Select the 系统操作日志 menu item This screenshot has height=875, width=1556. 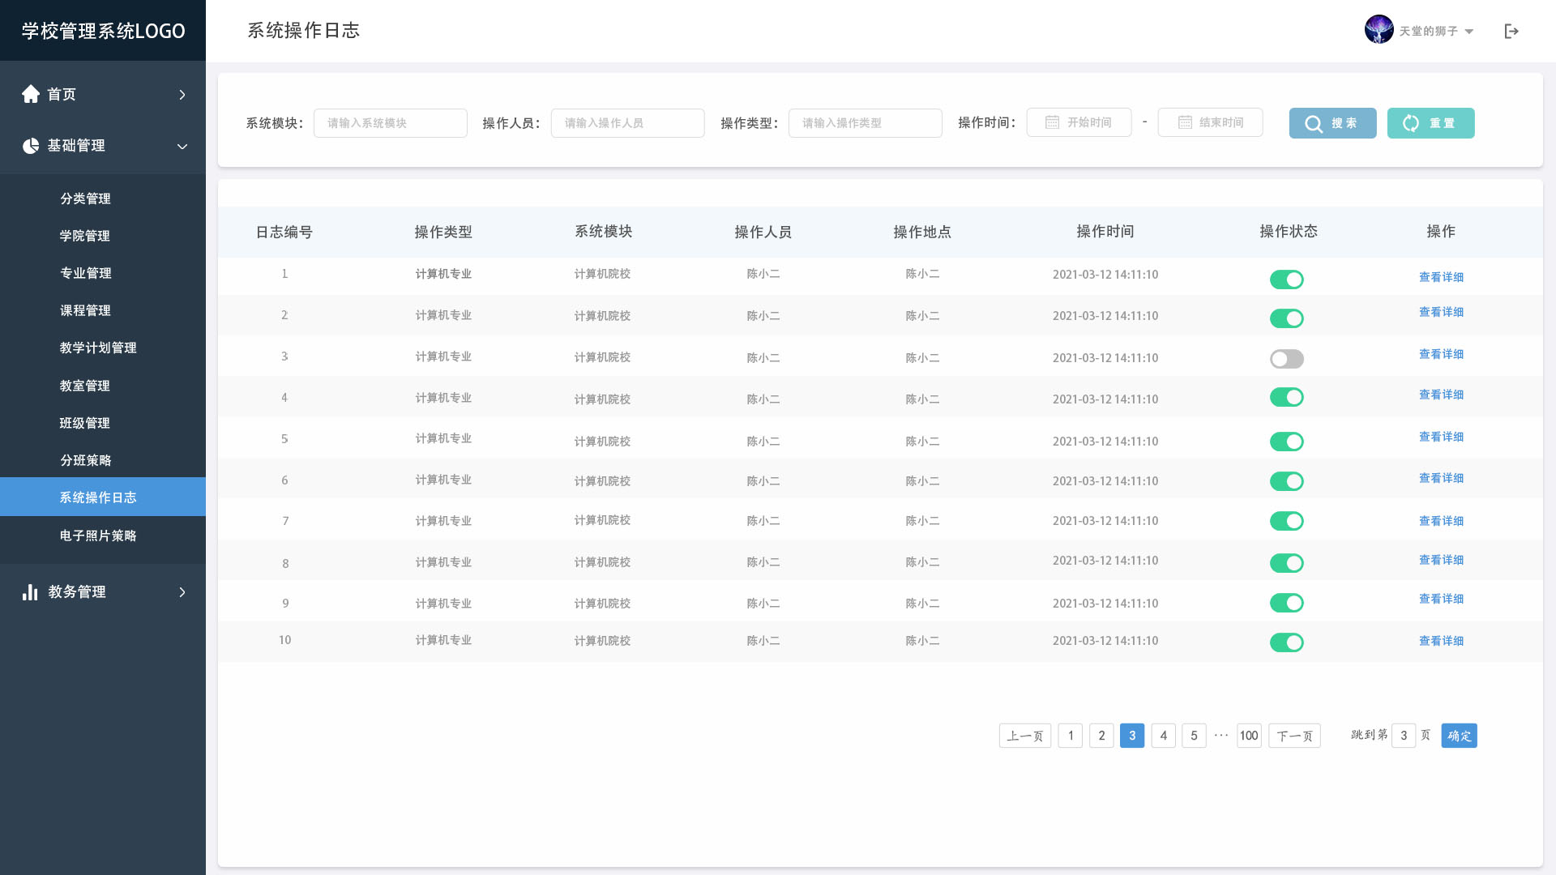click(103, 497)
